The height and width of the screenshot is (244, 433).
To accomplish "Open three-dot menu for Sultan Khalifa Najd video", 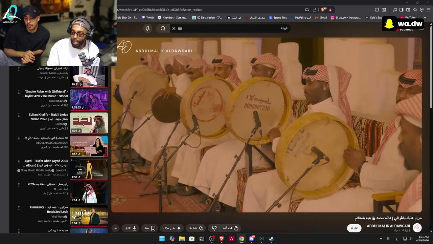I will (x=19, y=115).
